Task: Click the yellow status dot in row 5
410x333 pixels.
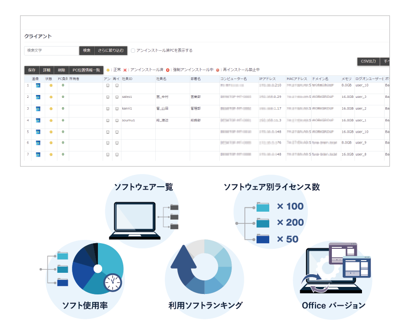Action: click(x=51, y=132)
